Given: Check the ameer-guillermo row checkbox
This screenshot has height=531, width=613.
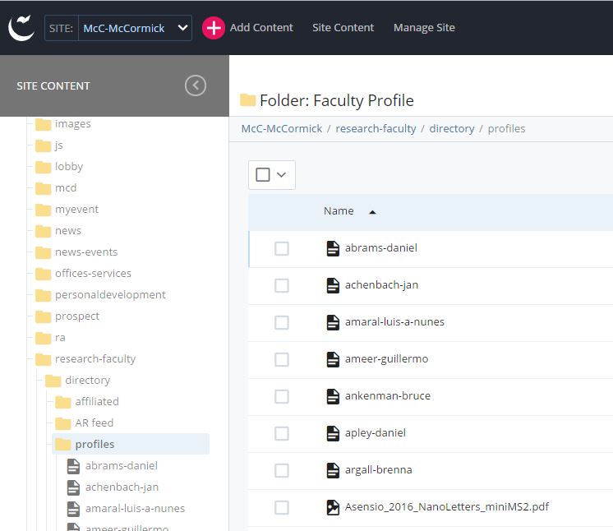Looking at the screenshot, I should 282,359.
